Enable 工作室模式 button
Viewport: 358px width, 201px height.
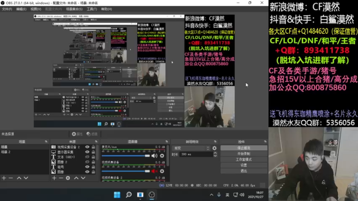pos(243,159)
